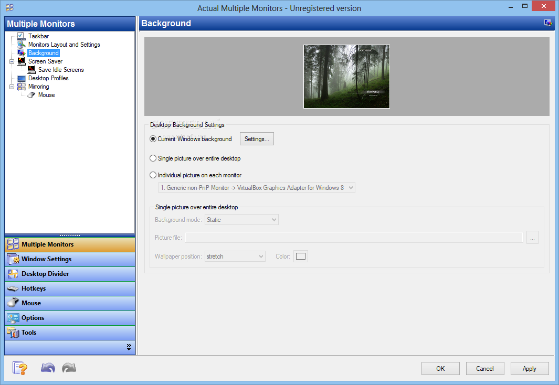The image size is (559, 385).
Task: Click the Hotkeys keyboard icon
Action: 13,288
